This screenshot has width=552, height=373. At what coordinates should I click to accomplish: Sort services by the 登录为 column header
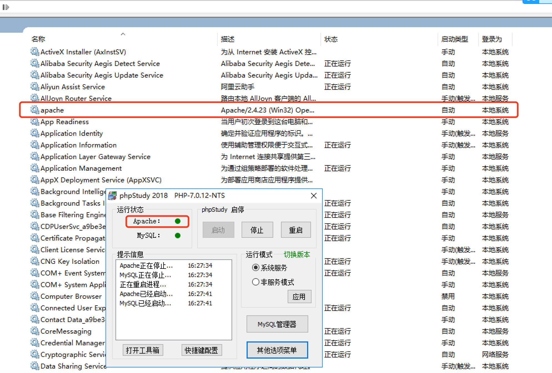[492, 39]
